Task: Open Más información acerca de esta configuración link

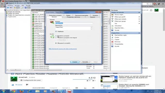Action: tap(63, 49)
